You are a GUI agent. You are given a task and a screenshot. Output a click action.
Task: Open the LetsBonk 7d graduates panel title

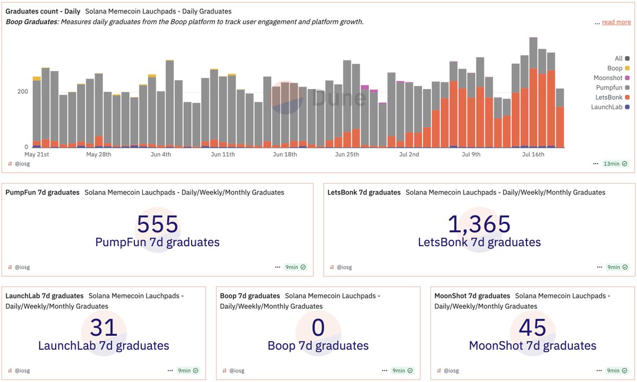pos(364,192)
